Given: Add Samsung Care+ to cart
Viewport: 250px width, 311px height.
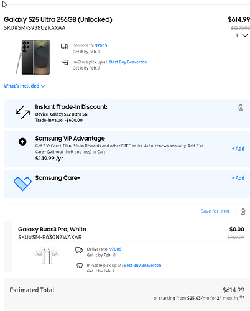Looking at the screenshot, I should (x=238, y=178).
